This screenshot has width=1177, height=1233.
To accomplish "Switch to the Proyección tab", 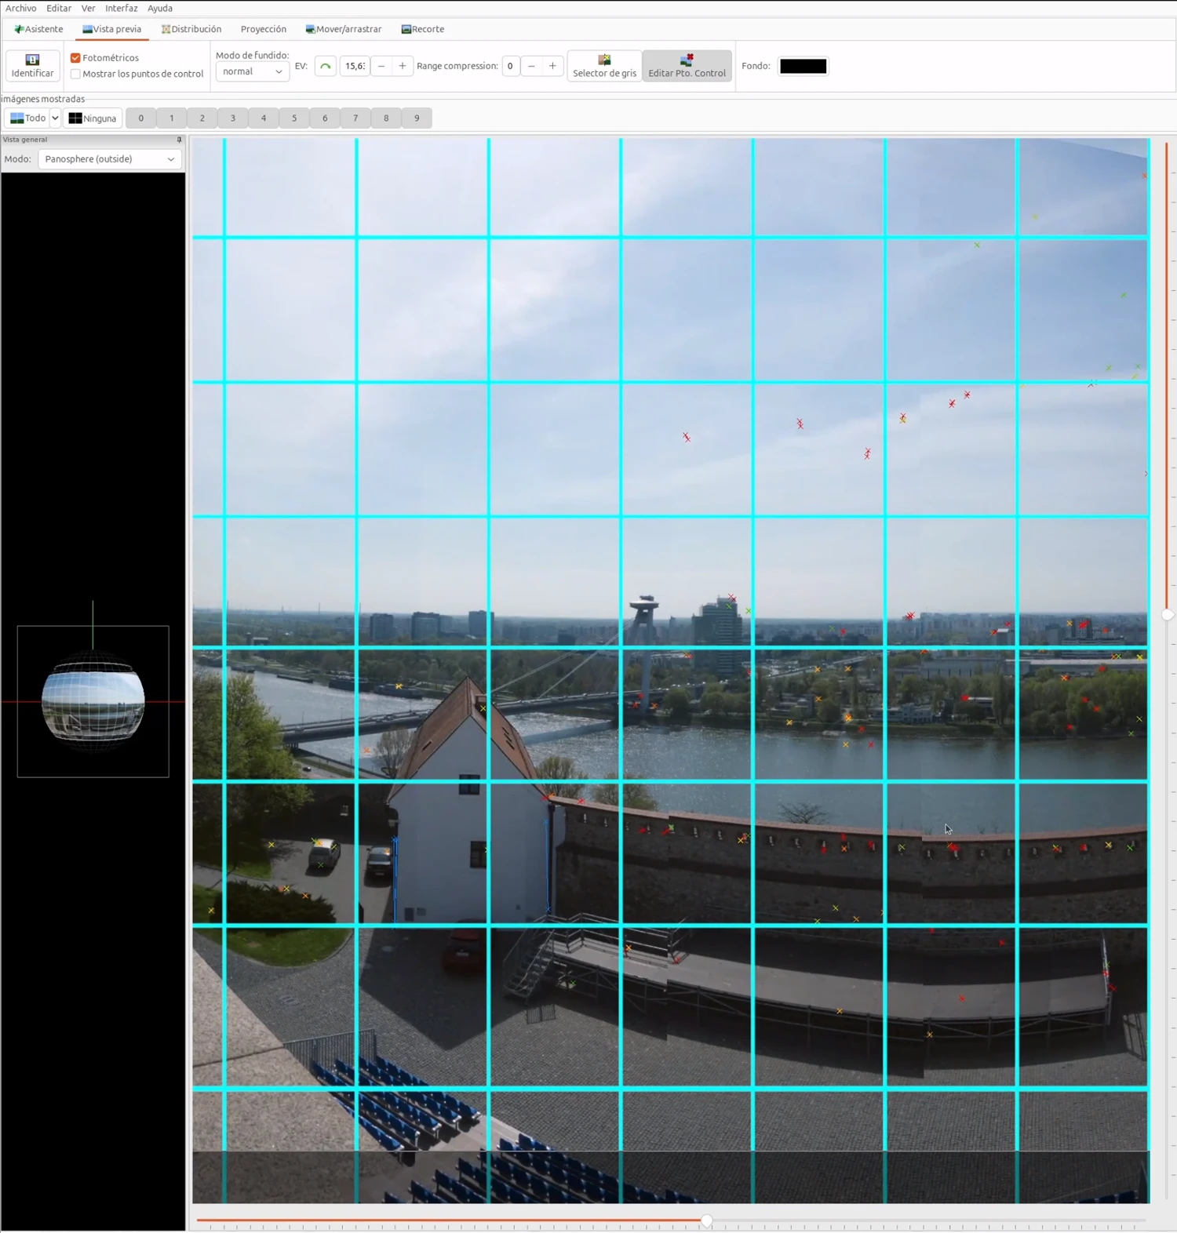I will [263, 29].
